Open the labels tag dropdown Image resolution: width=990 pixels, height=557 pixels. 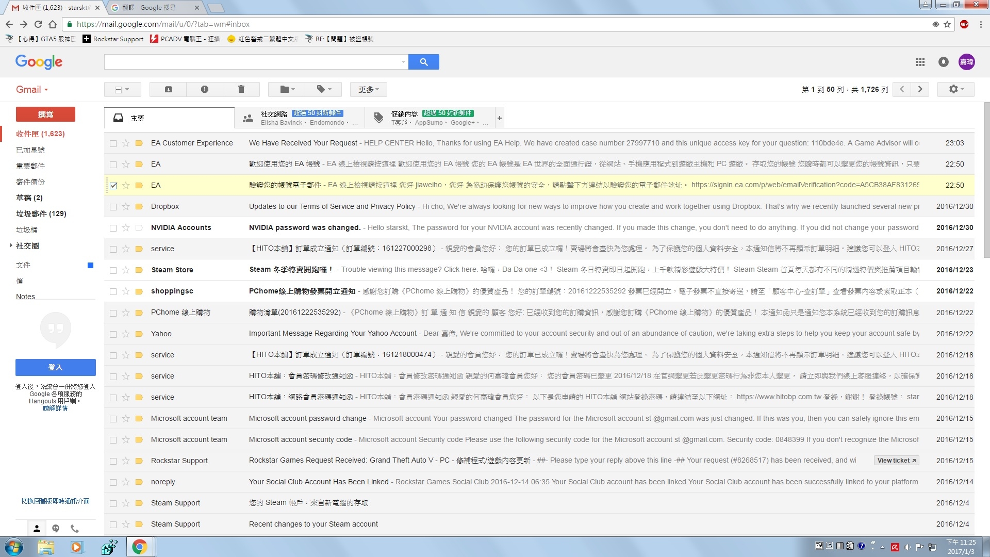click(x=323, y=90)
